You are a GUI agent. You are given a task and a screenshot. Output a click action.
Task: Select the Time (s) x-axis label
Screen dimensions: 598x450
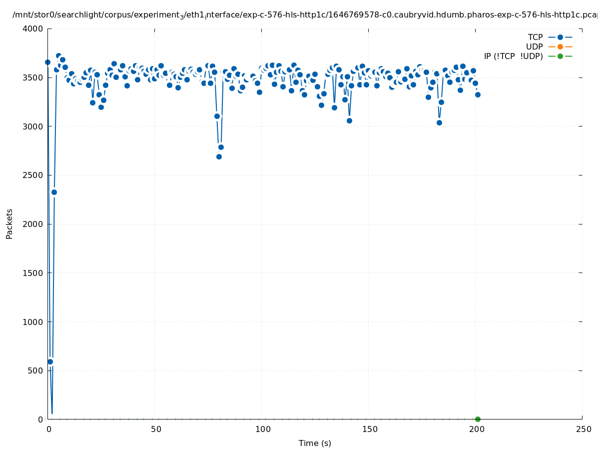click(x=315, y=443)
